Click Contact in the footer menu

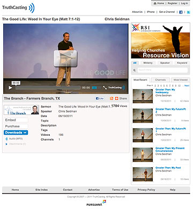coord(68,190)
